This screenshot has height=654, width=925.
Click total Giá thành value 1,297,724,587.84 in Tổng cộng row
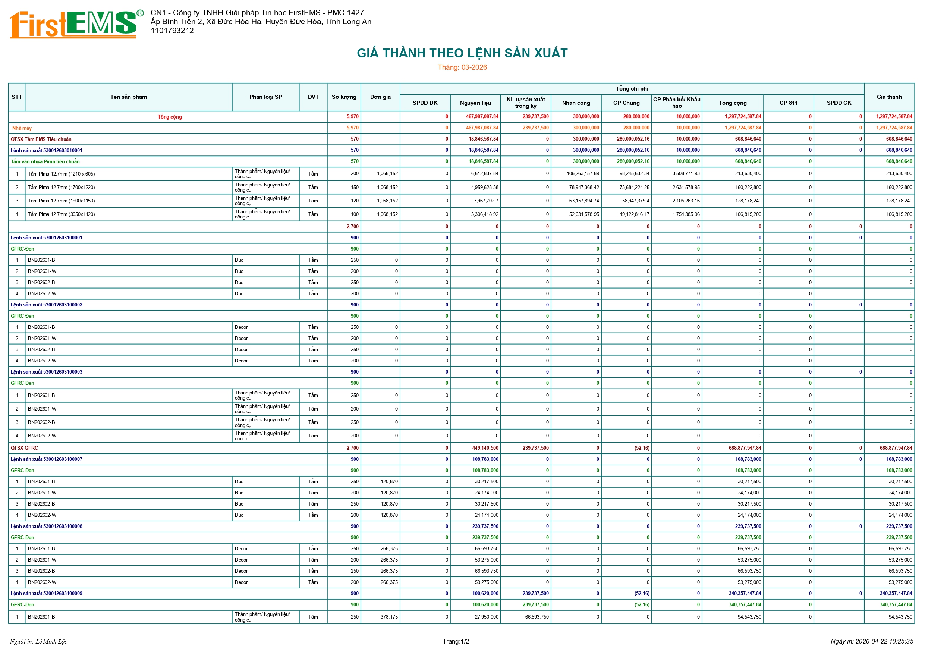tap(894, 116)
